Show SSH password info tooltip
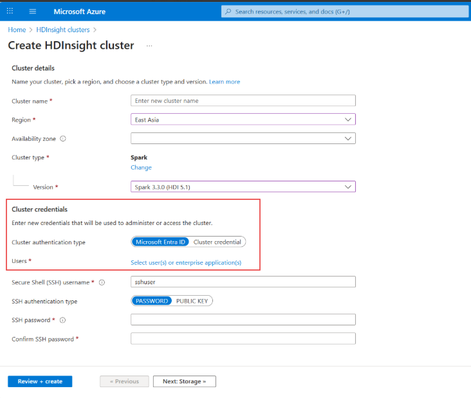471x398 pixels. click(x=62, y=320)
